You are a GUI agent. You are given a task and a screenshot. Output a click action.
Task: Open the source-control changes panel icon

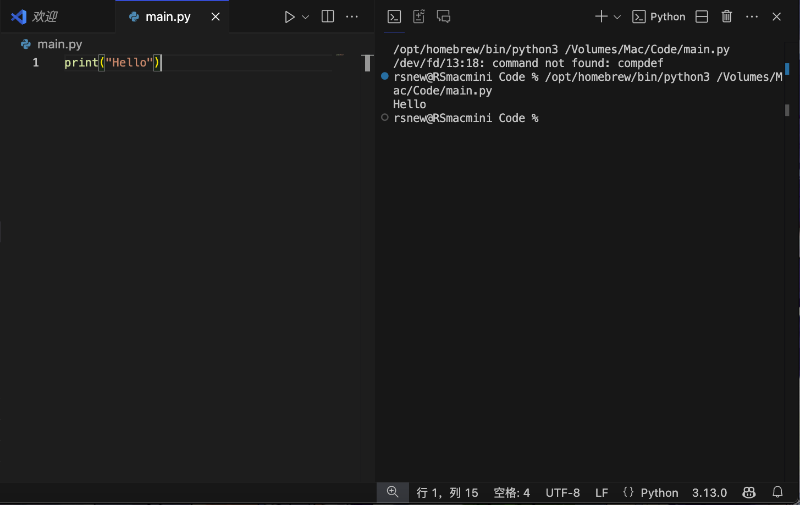point(419,16)
